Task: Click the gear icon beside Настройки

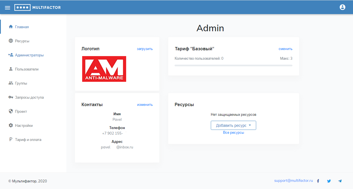Action: click(11, 125)
